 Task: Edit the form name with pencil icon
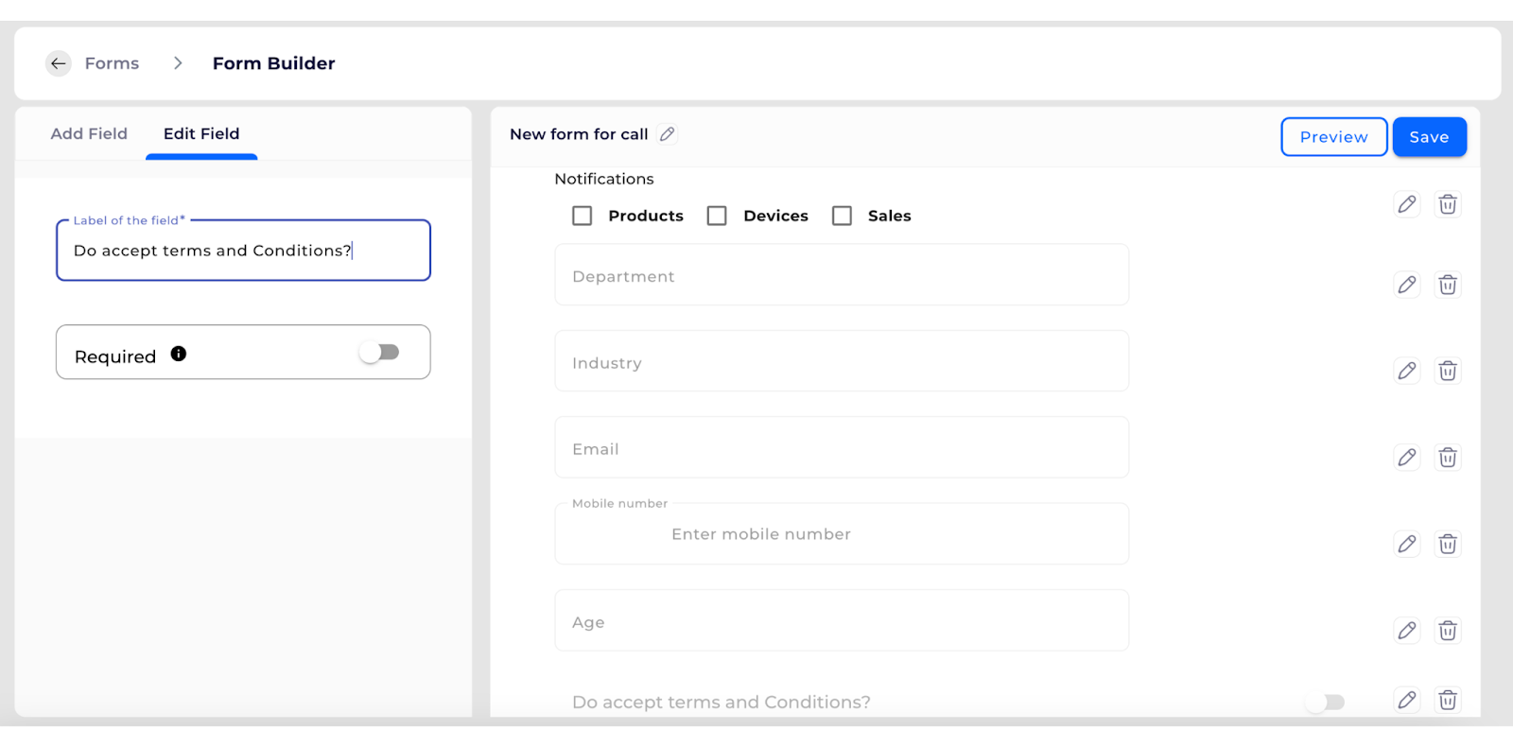tap(668, 134)
